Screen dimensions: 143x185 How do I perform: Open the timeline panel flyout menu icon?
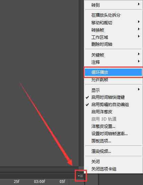point(81,176)
